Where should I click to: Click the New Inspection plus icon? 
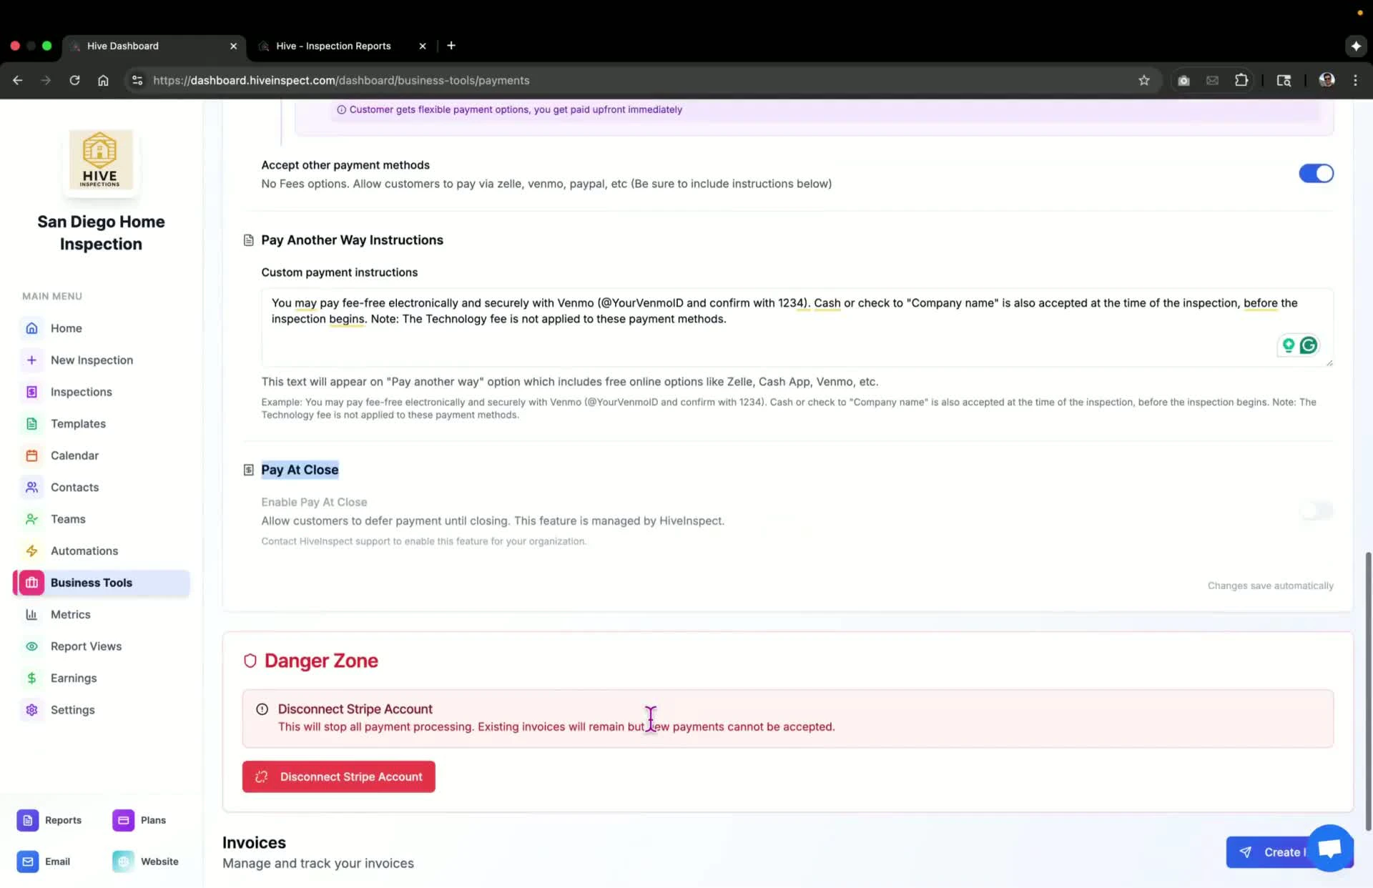coord(31,360)
